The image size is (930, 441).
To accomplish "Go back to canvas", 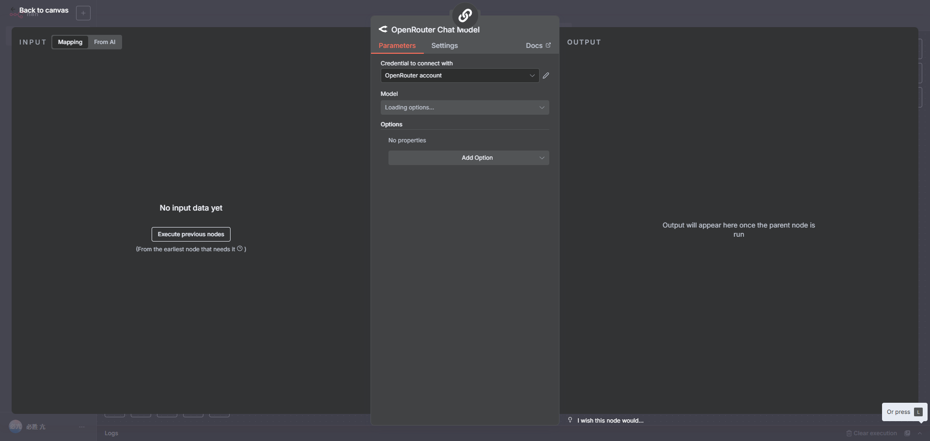I will (x=40, y=10).
